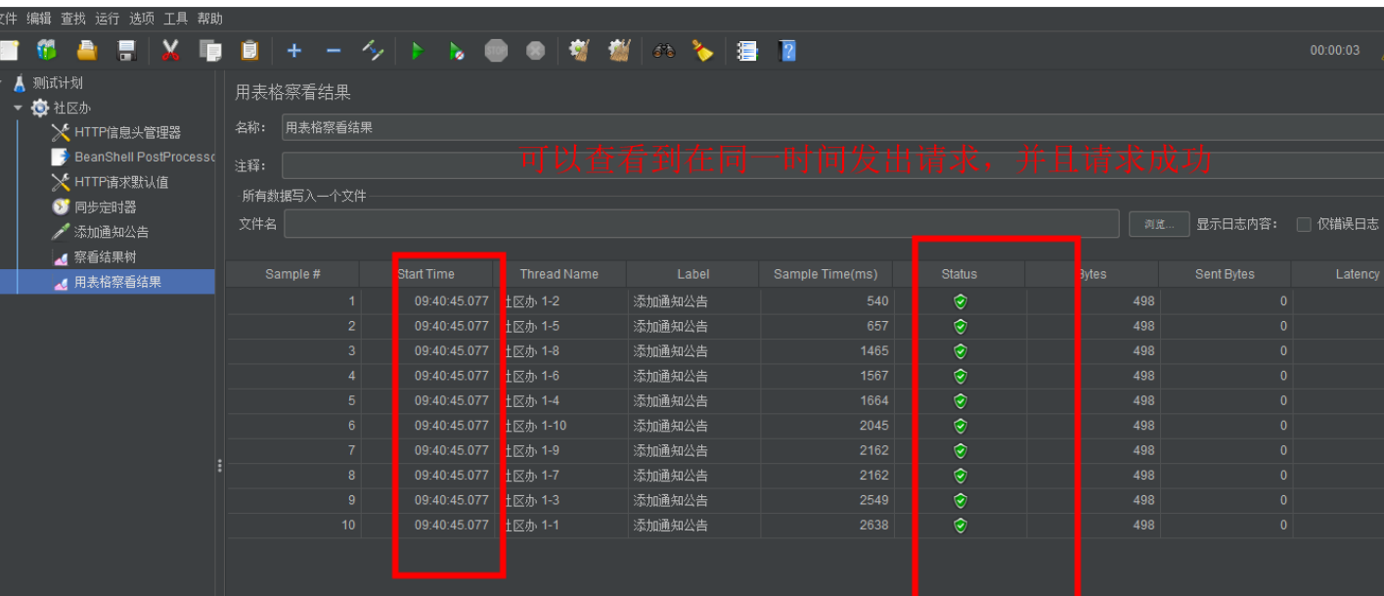Screen dimensions: 1384x596
Task: Click the Stop test icon
Action: point(497,50)
